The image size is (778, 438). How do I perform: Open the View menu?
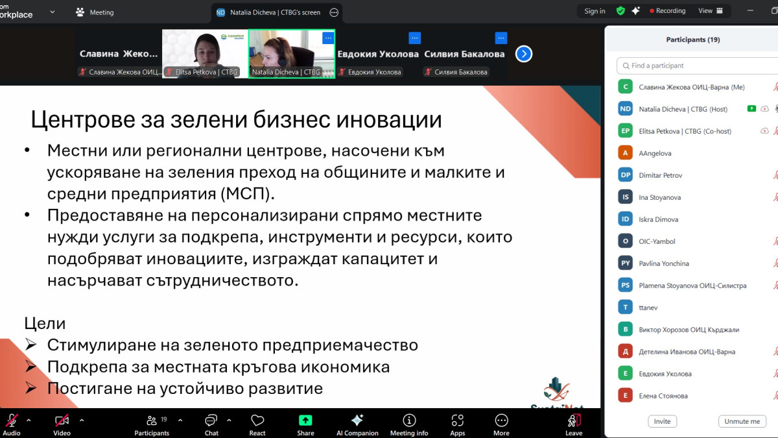708,10
